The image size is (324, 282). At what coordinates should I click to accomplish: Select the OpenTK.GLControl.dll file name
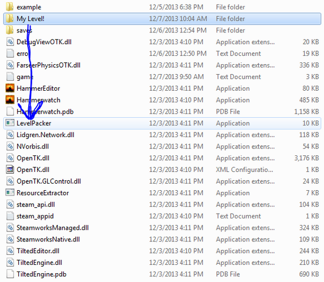pyautogui.click(x=48, y=181)
